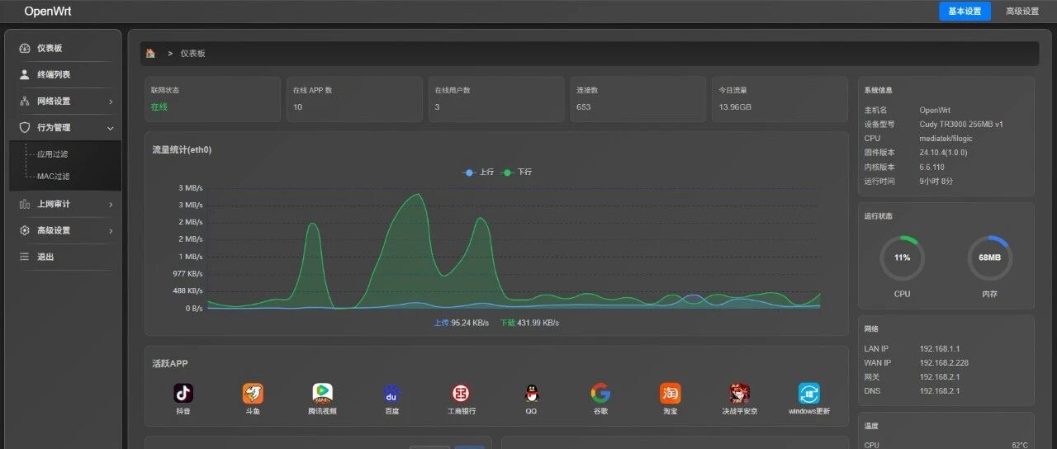Screen dimensions: 1057x449
Task: Select MAC过滤 submenu item
Action: click(x=54, y=177)
